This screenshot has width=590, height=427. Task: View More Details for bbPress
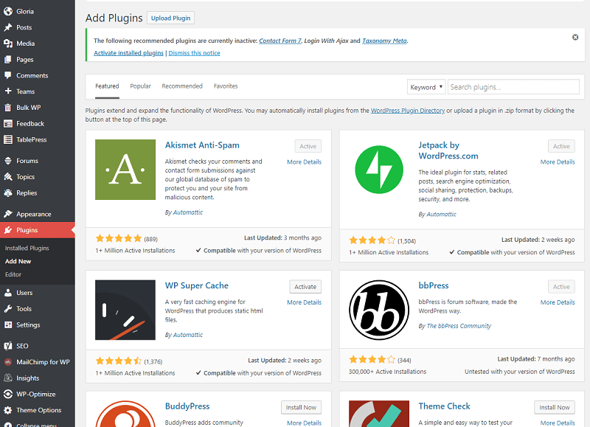558,302
